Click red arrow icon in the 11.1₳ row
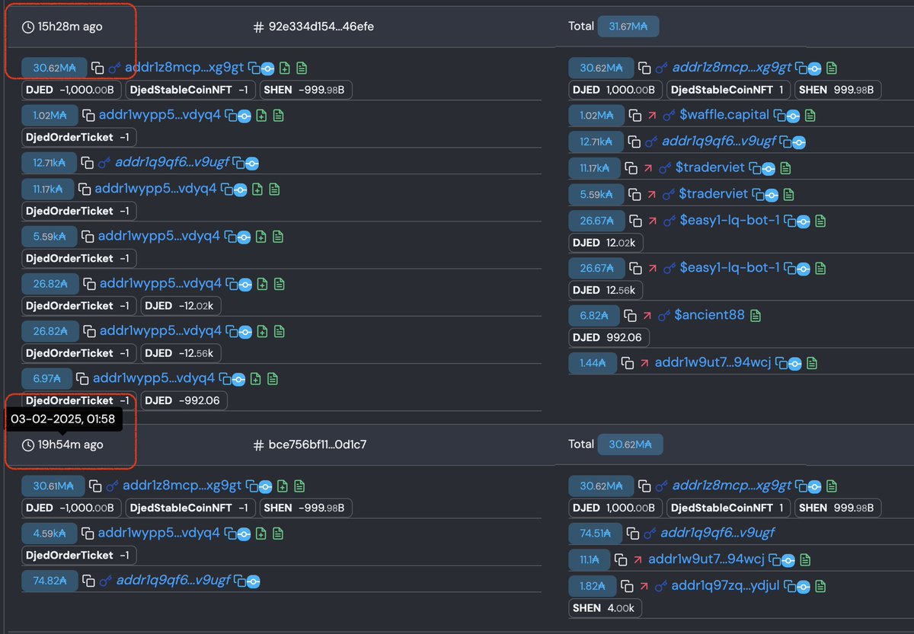The height and width of the screenshot is (634, 914). pyautogui.click(x=638, y=560)
